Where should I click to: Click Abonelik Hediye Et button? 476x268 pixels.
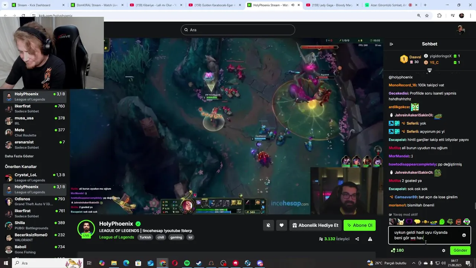(315, 225)
